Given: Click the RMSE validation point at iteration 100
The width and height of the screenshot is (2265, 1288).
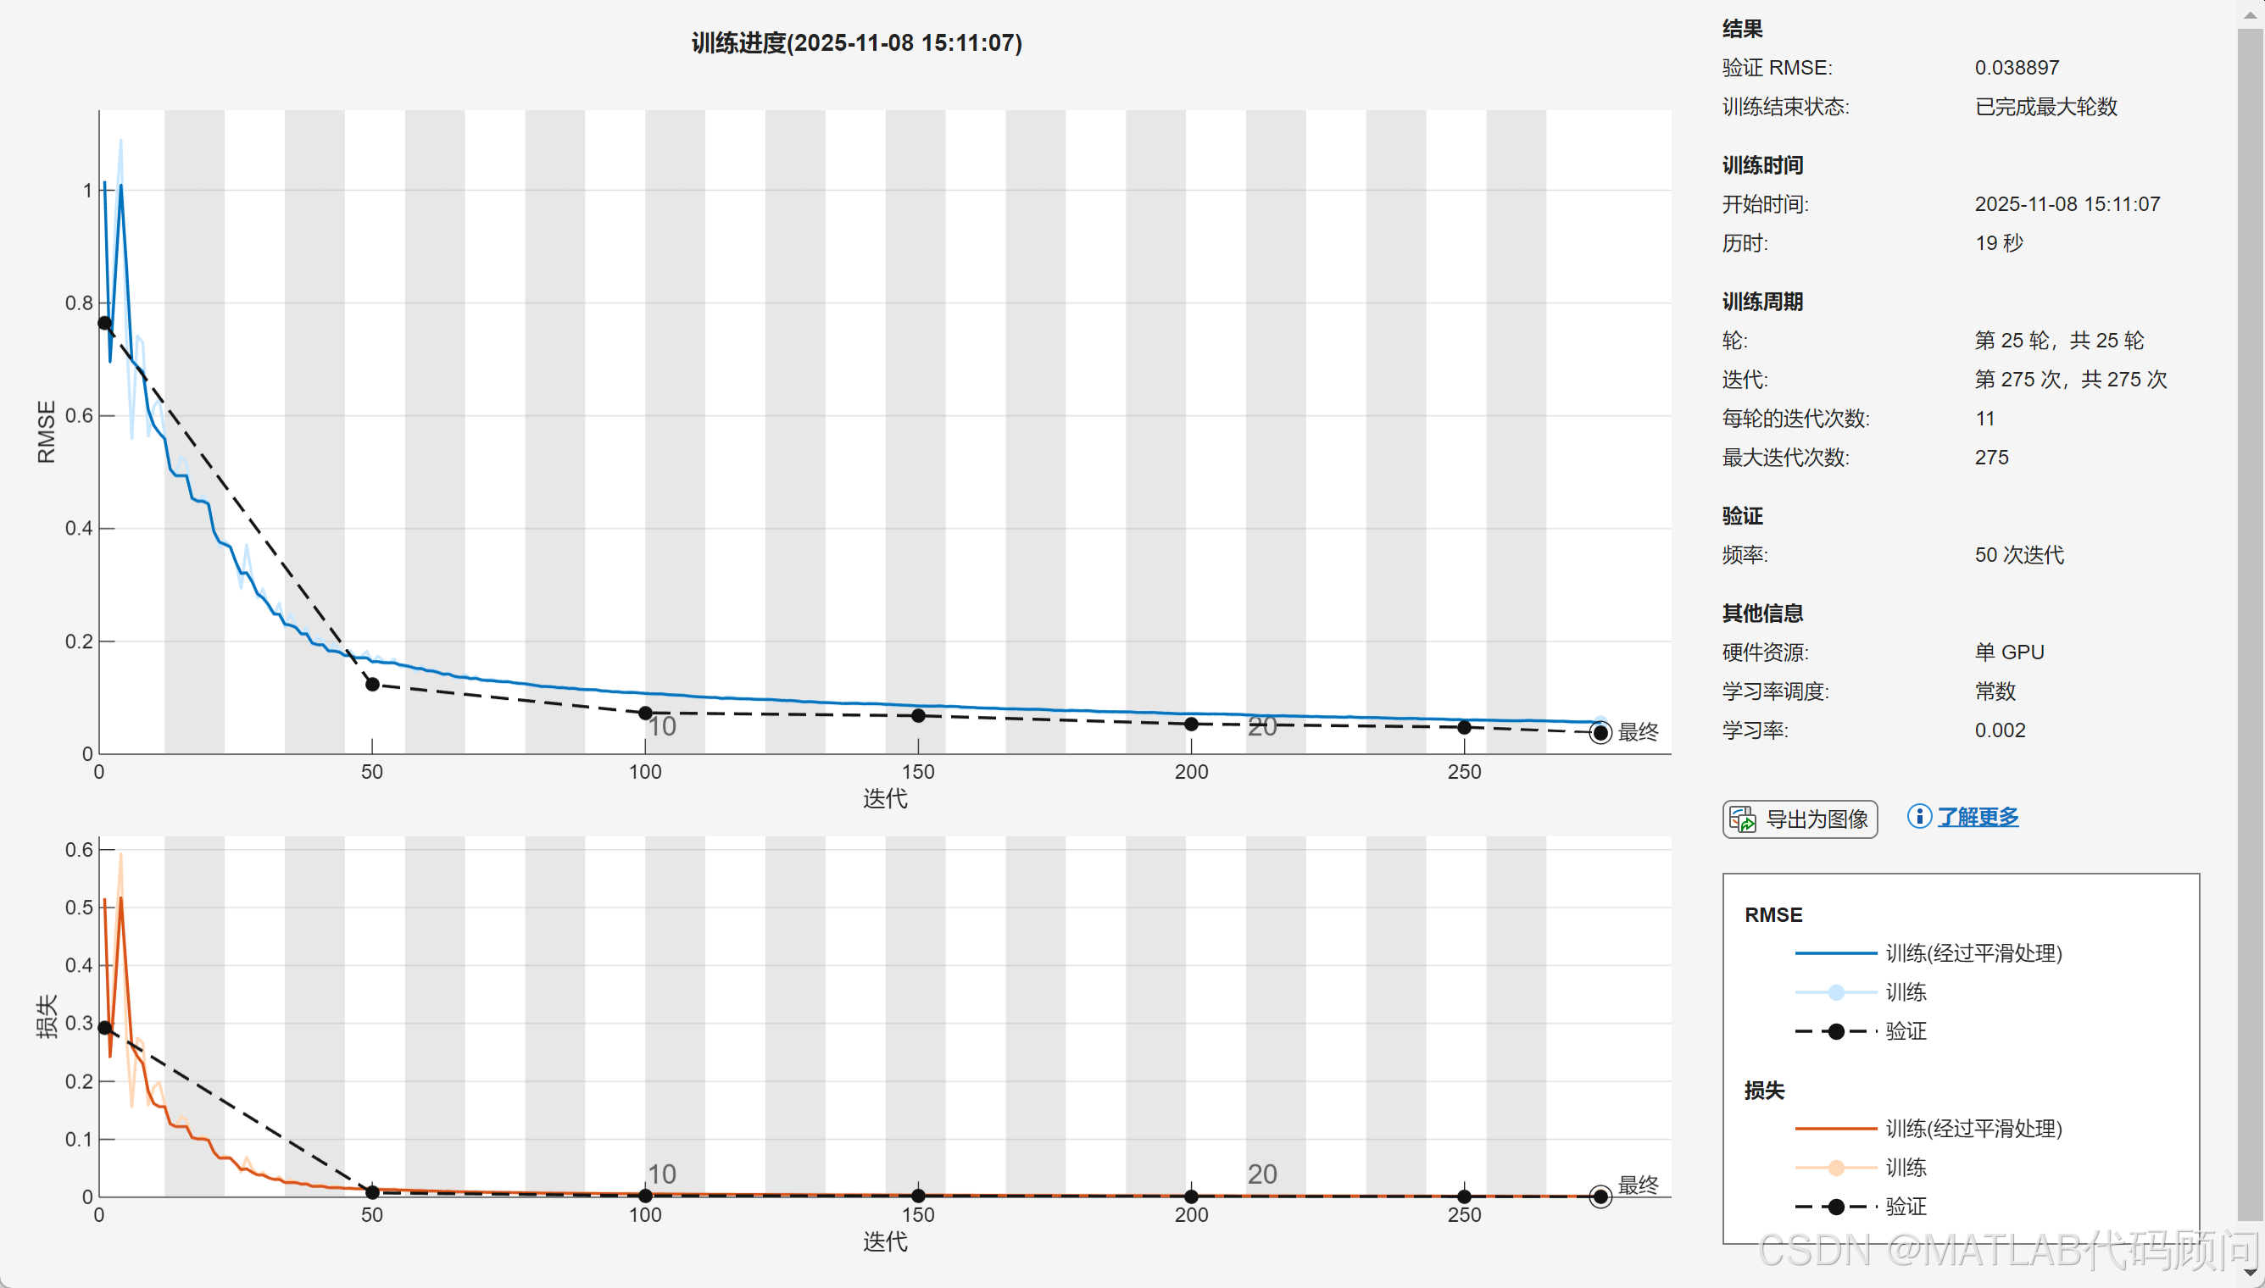Looking at the screenshot, I should (645, 713).
